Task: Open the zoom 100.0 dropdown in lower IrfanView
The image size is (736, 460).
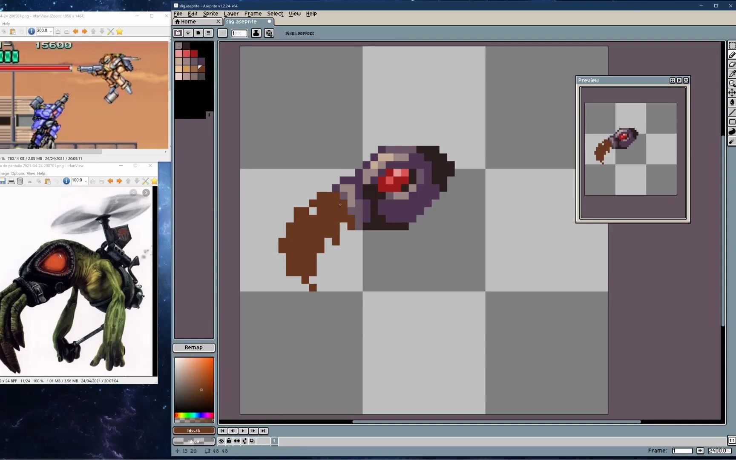Action: (x=86, y=181)
